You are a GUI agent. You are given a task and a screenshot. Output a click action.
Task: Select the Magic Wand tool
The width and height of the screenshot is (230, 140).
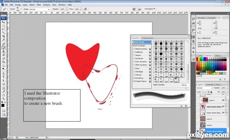[x=3, y=33]
